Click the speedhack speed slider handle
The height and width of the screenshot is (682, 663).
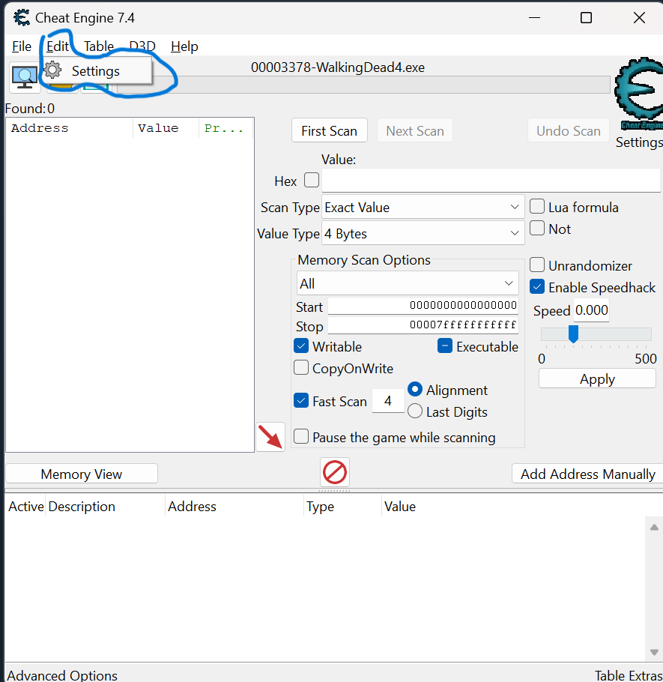point(573,334)
